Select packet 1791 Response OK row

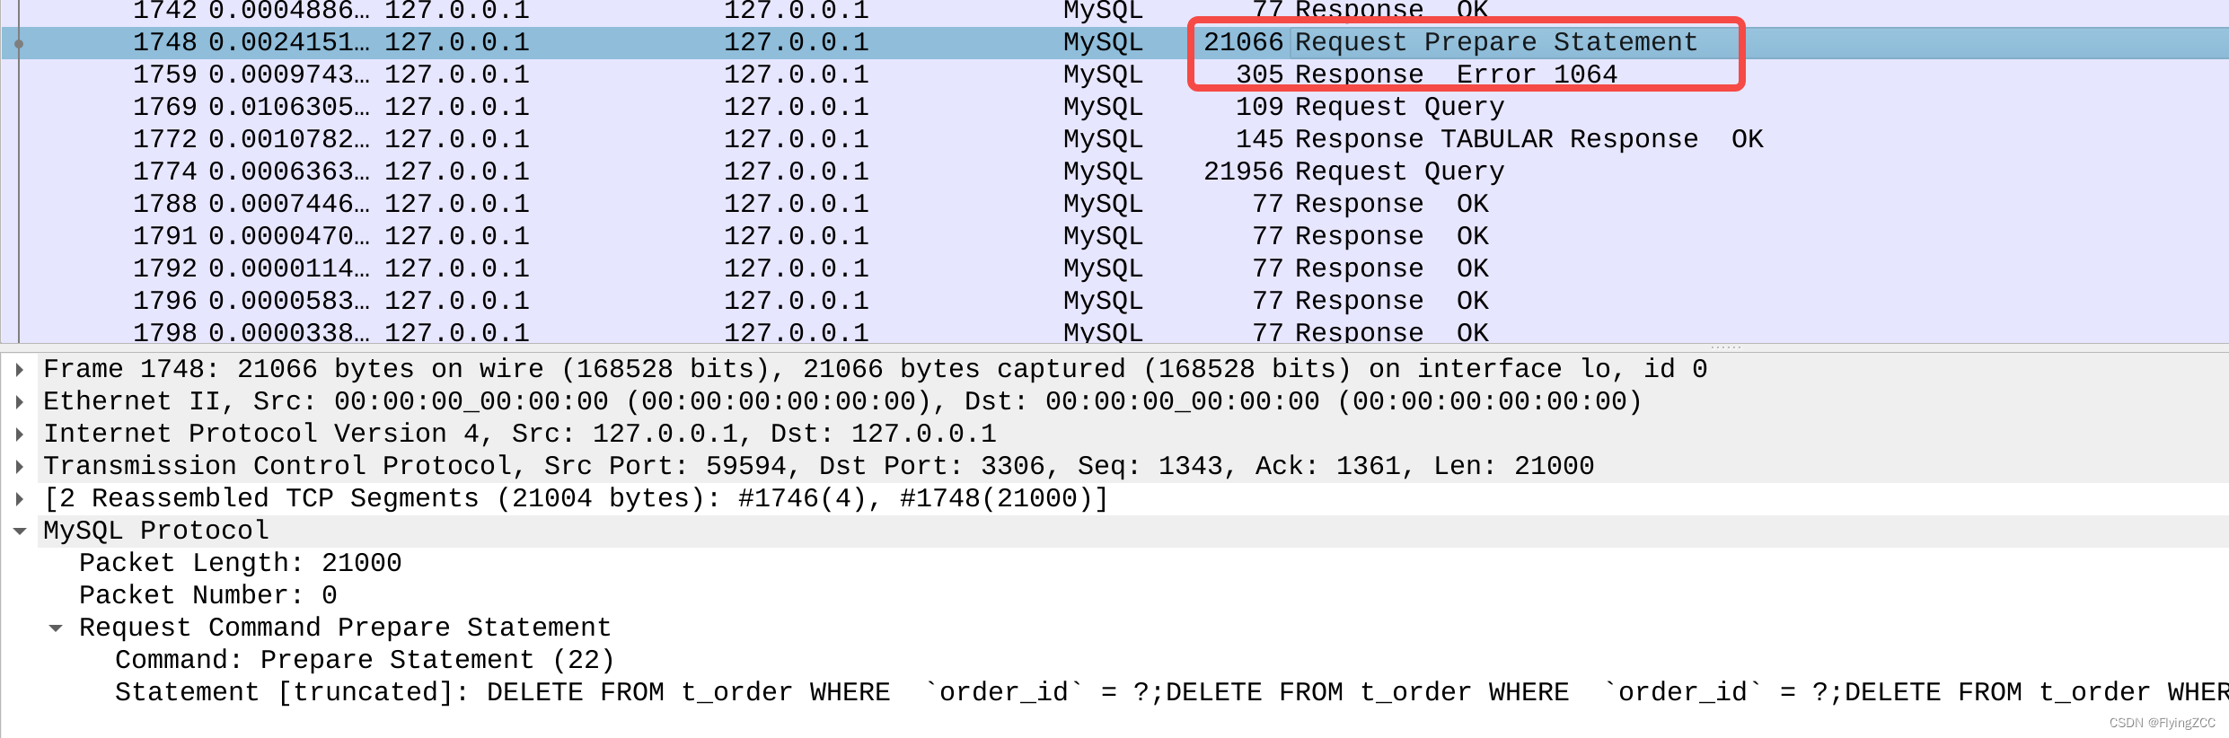(1114, 236)
